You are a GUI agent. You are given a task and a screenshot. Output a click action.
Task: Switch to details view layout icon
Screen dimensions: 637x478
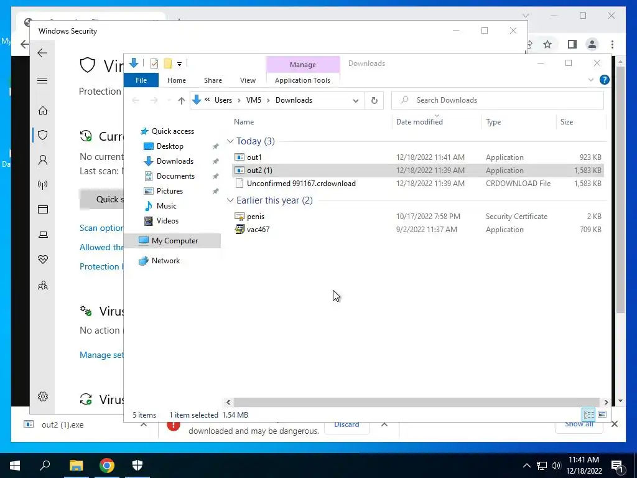pos(588,415)
